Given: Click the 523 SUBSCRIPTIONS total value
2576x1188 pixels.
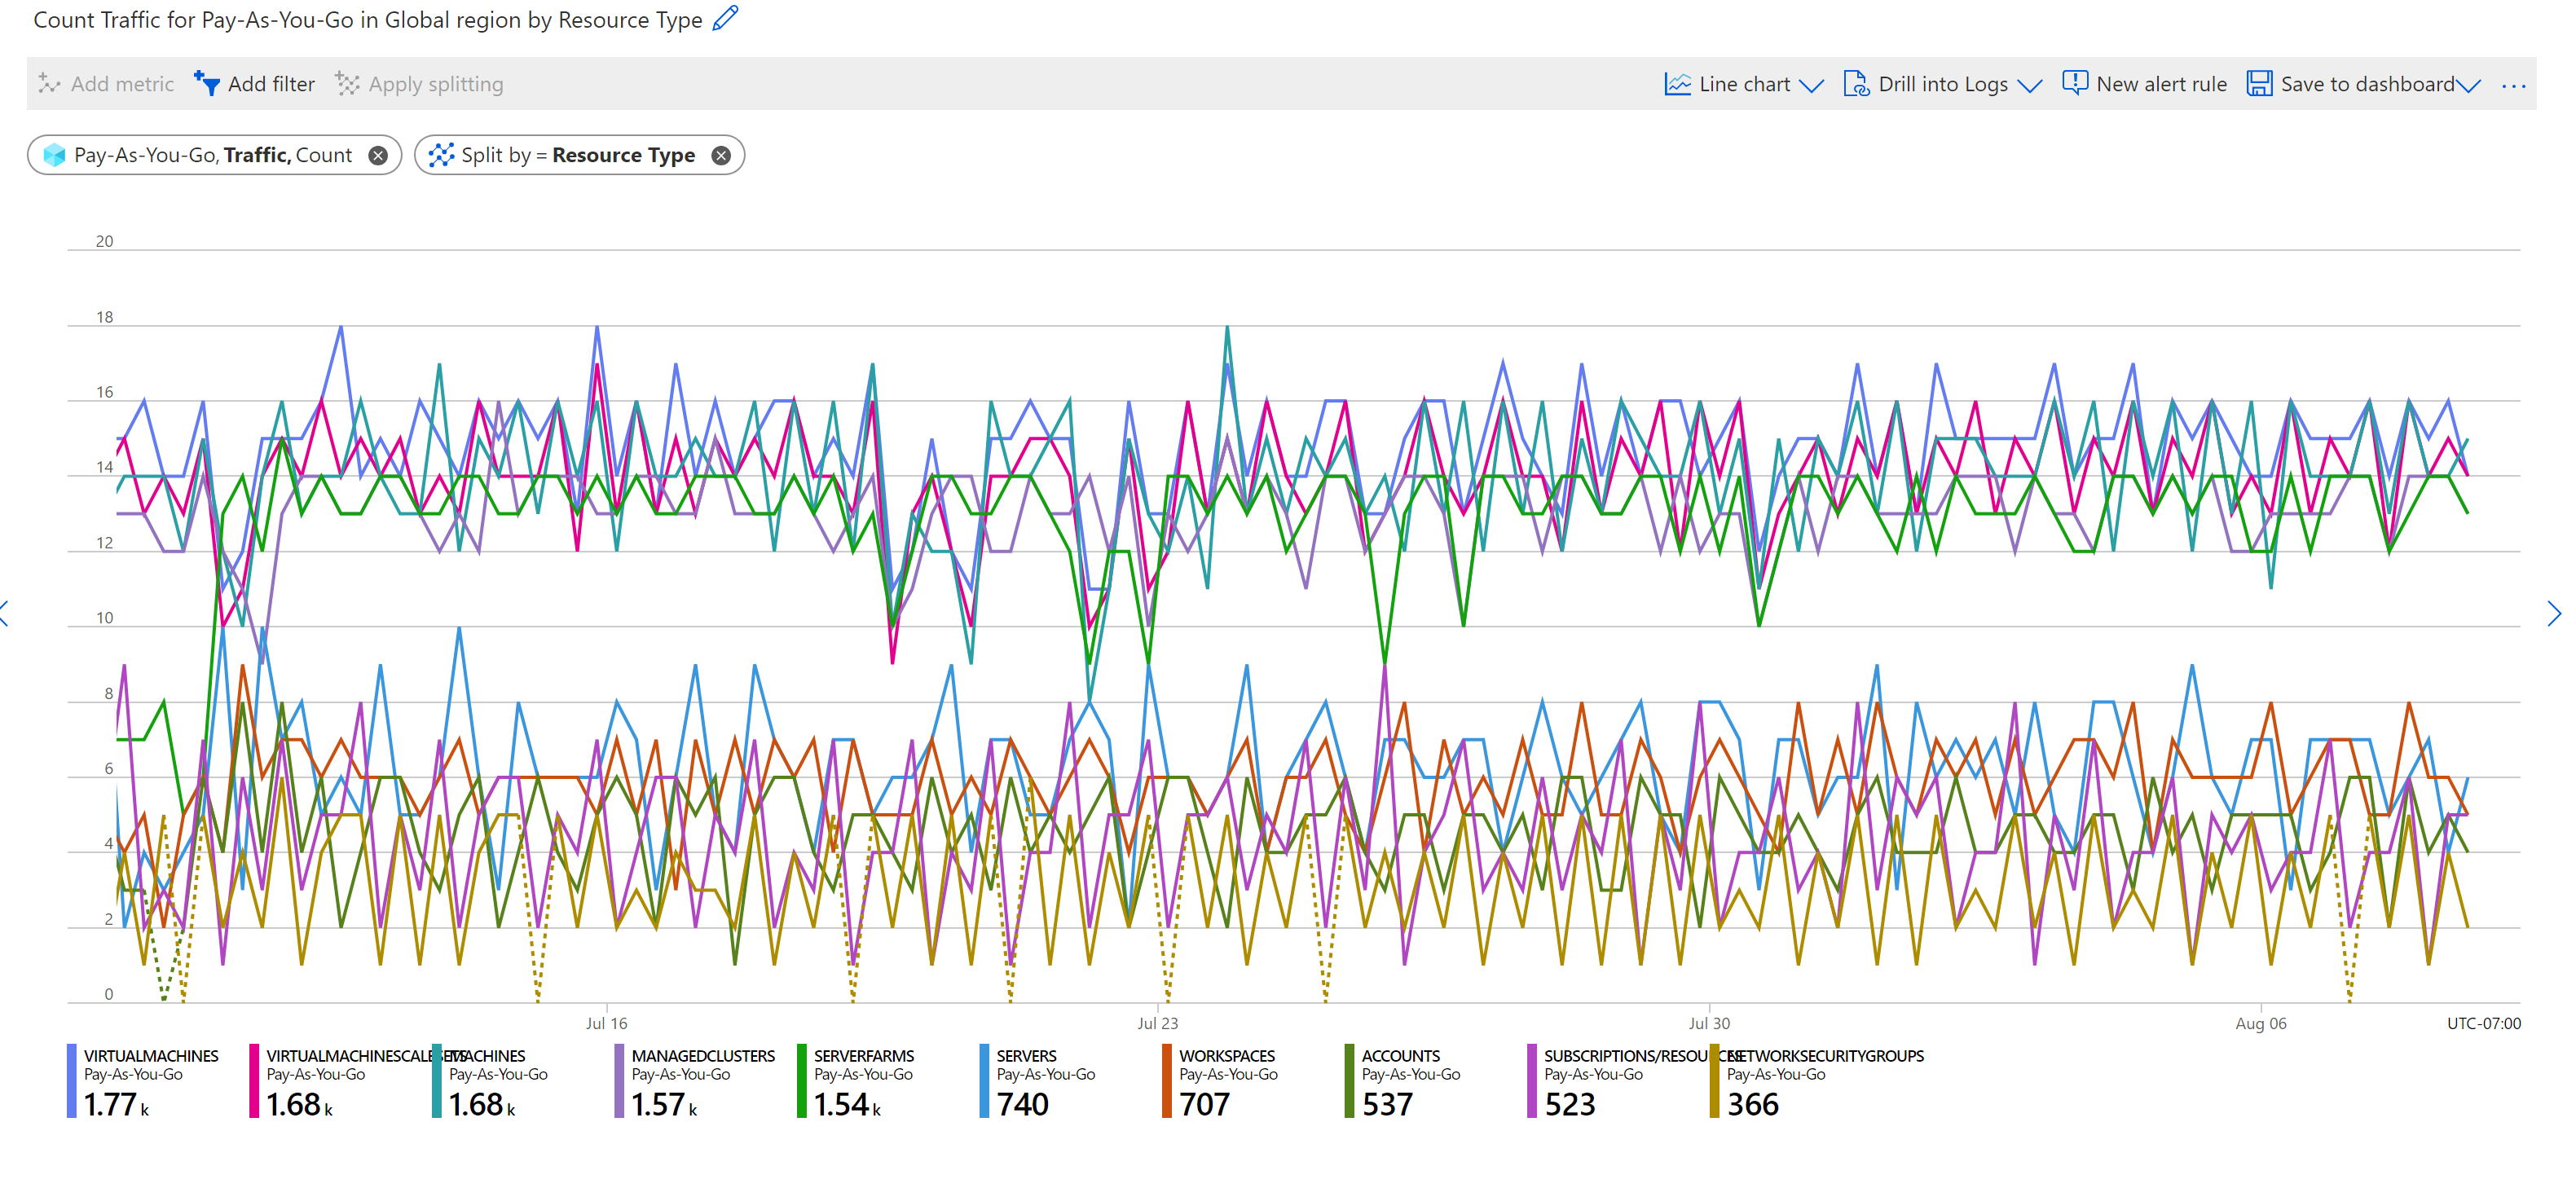Looking at the screenshot, I should pos(1570,1104).
